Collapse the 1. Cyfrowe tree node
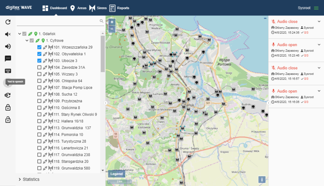The width and height of the screenshot is (324, 186). (27, 41)
